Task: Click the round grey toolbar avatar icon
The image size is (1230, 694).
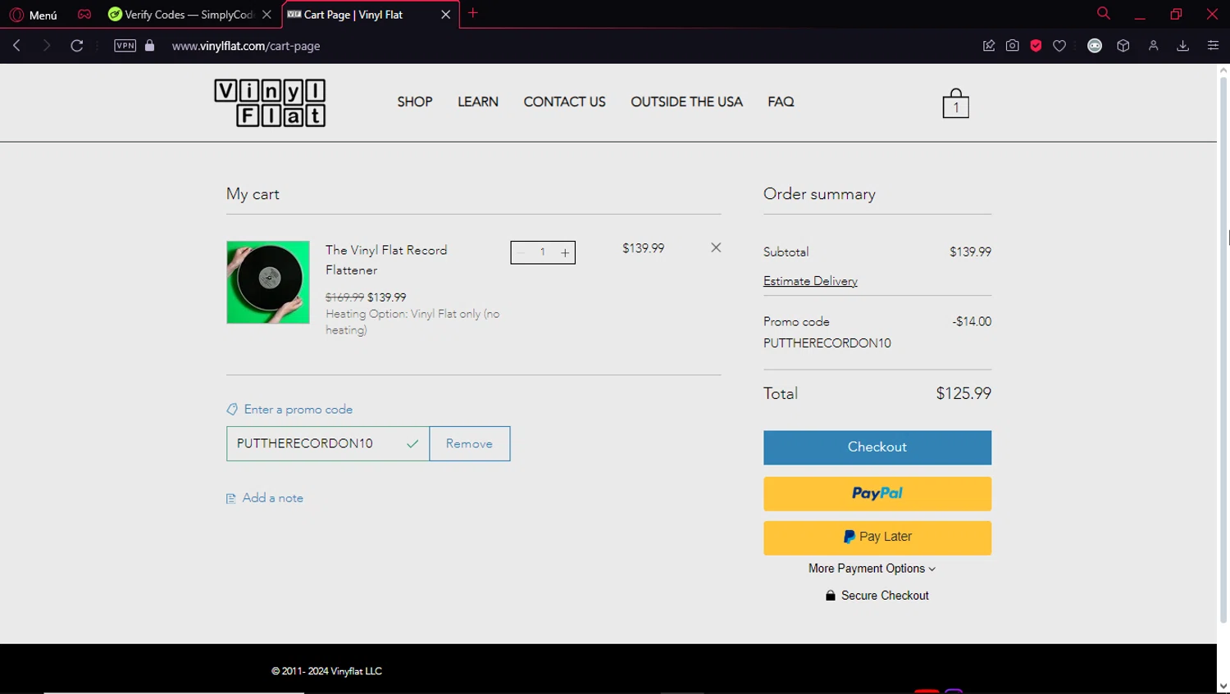Action: 1095,46
